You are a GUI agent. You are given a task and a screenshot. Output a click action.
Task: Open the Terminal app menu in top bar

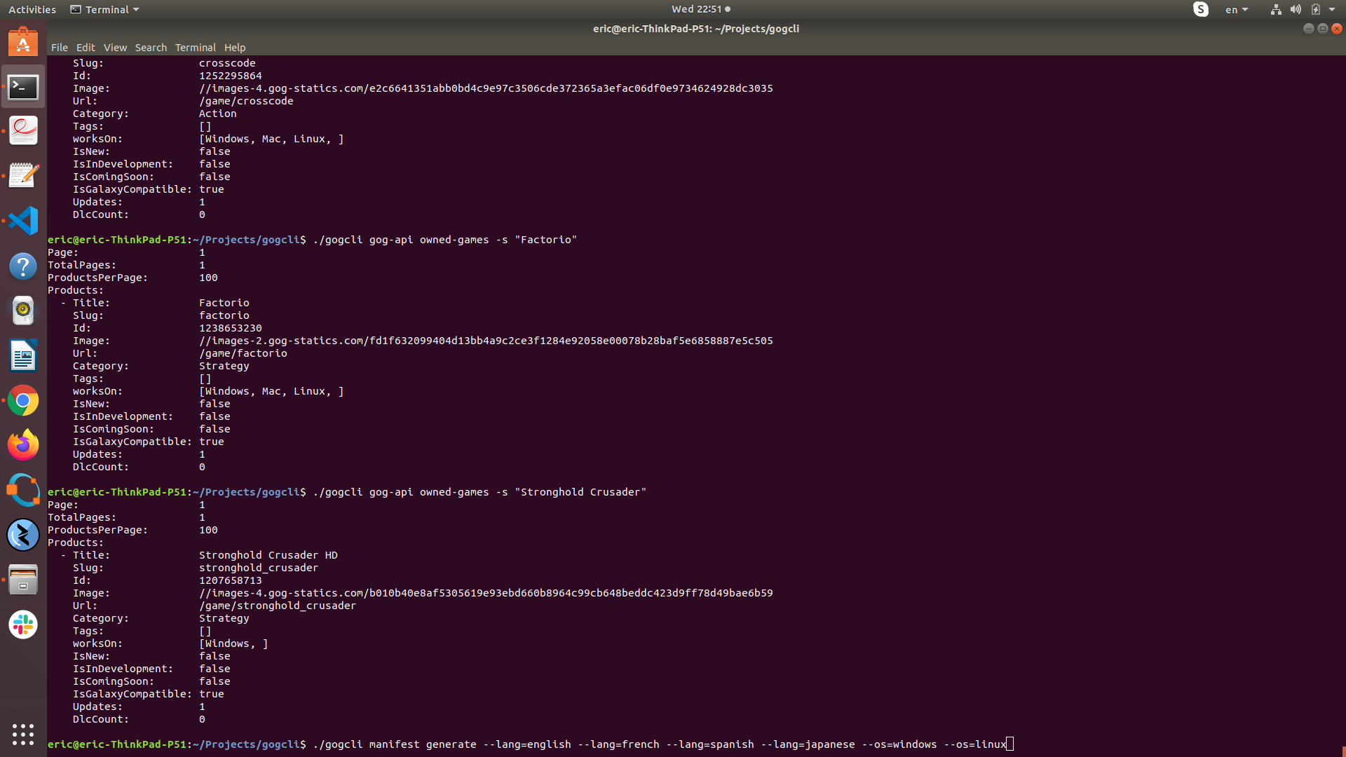[105, 9]
